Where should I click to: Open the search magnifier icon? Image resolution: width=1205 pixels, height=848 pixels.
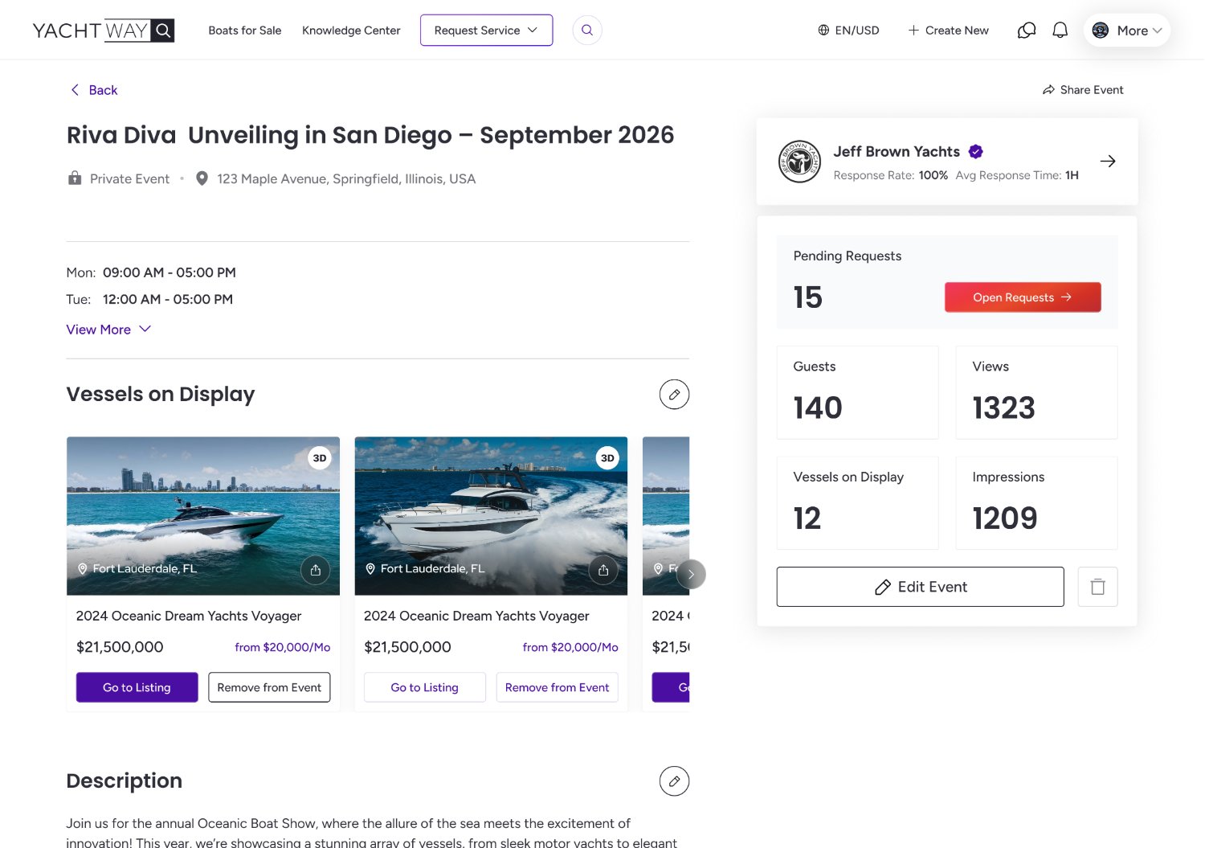[587, 31]
